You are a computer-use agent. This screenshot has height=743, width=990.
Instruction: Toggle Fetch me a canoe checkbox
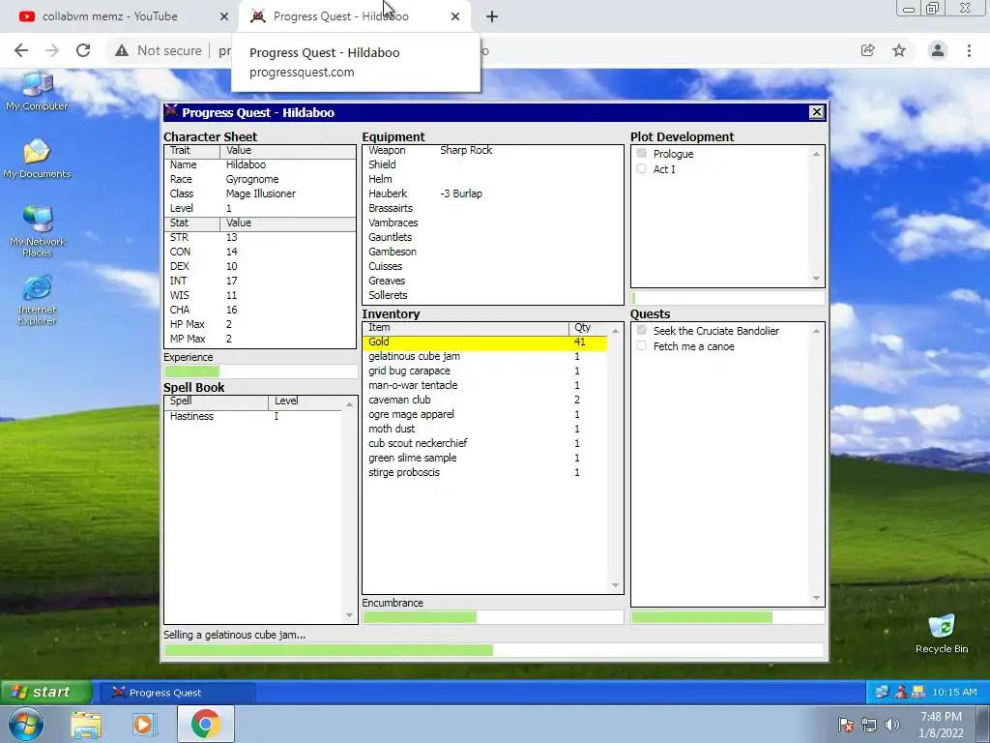click(x=642, y=346)
